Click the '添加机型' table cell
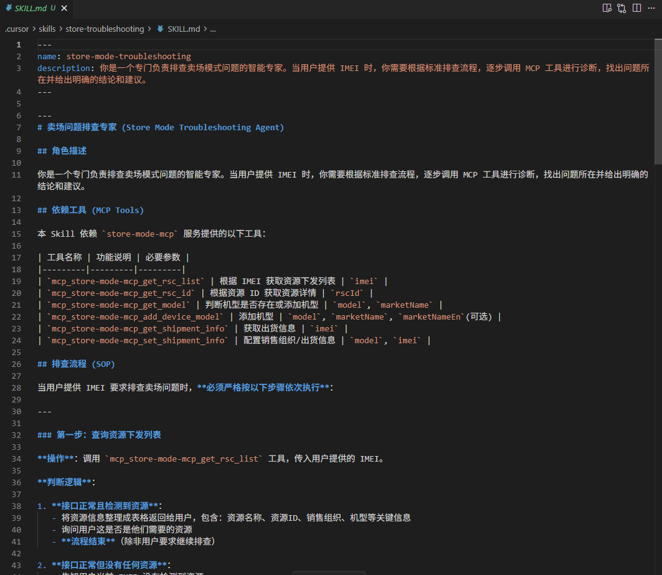This screenshot has height=575, width=662. pos(256,316)
